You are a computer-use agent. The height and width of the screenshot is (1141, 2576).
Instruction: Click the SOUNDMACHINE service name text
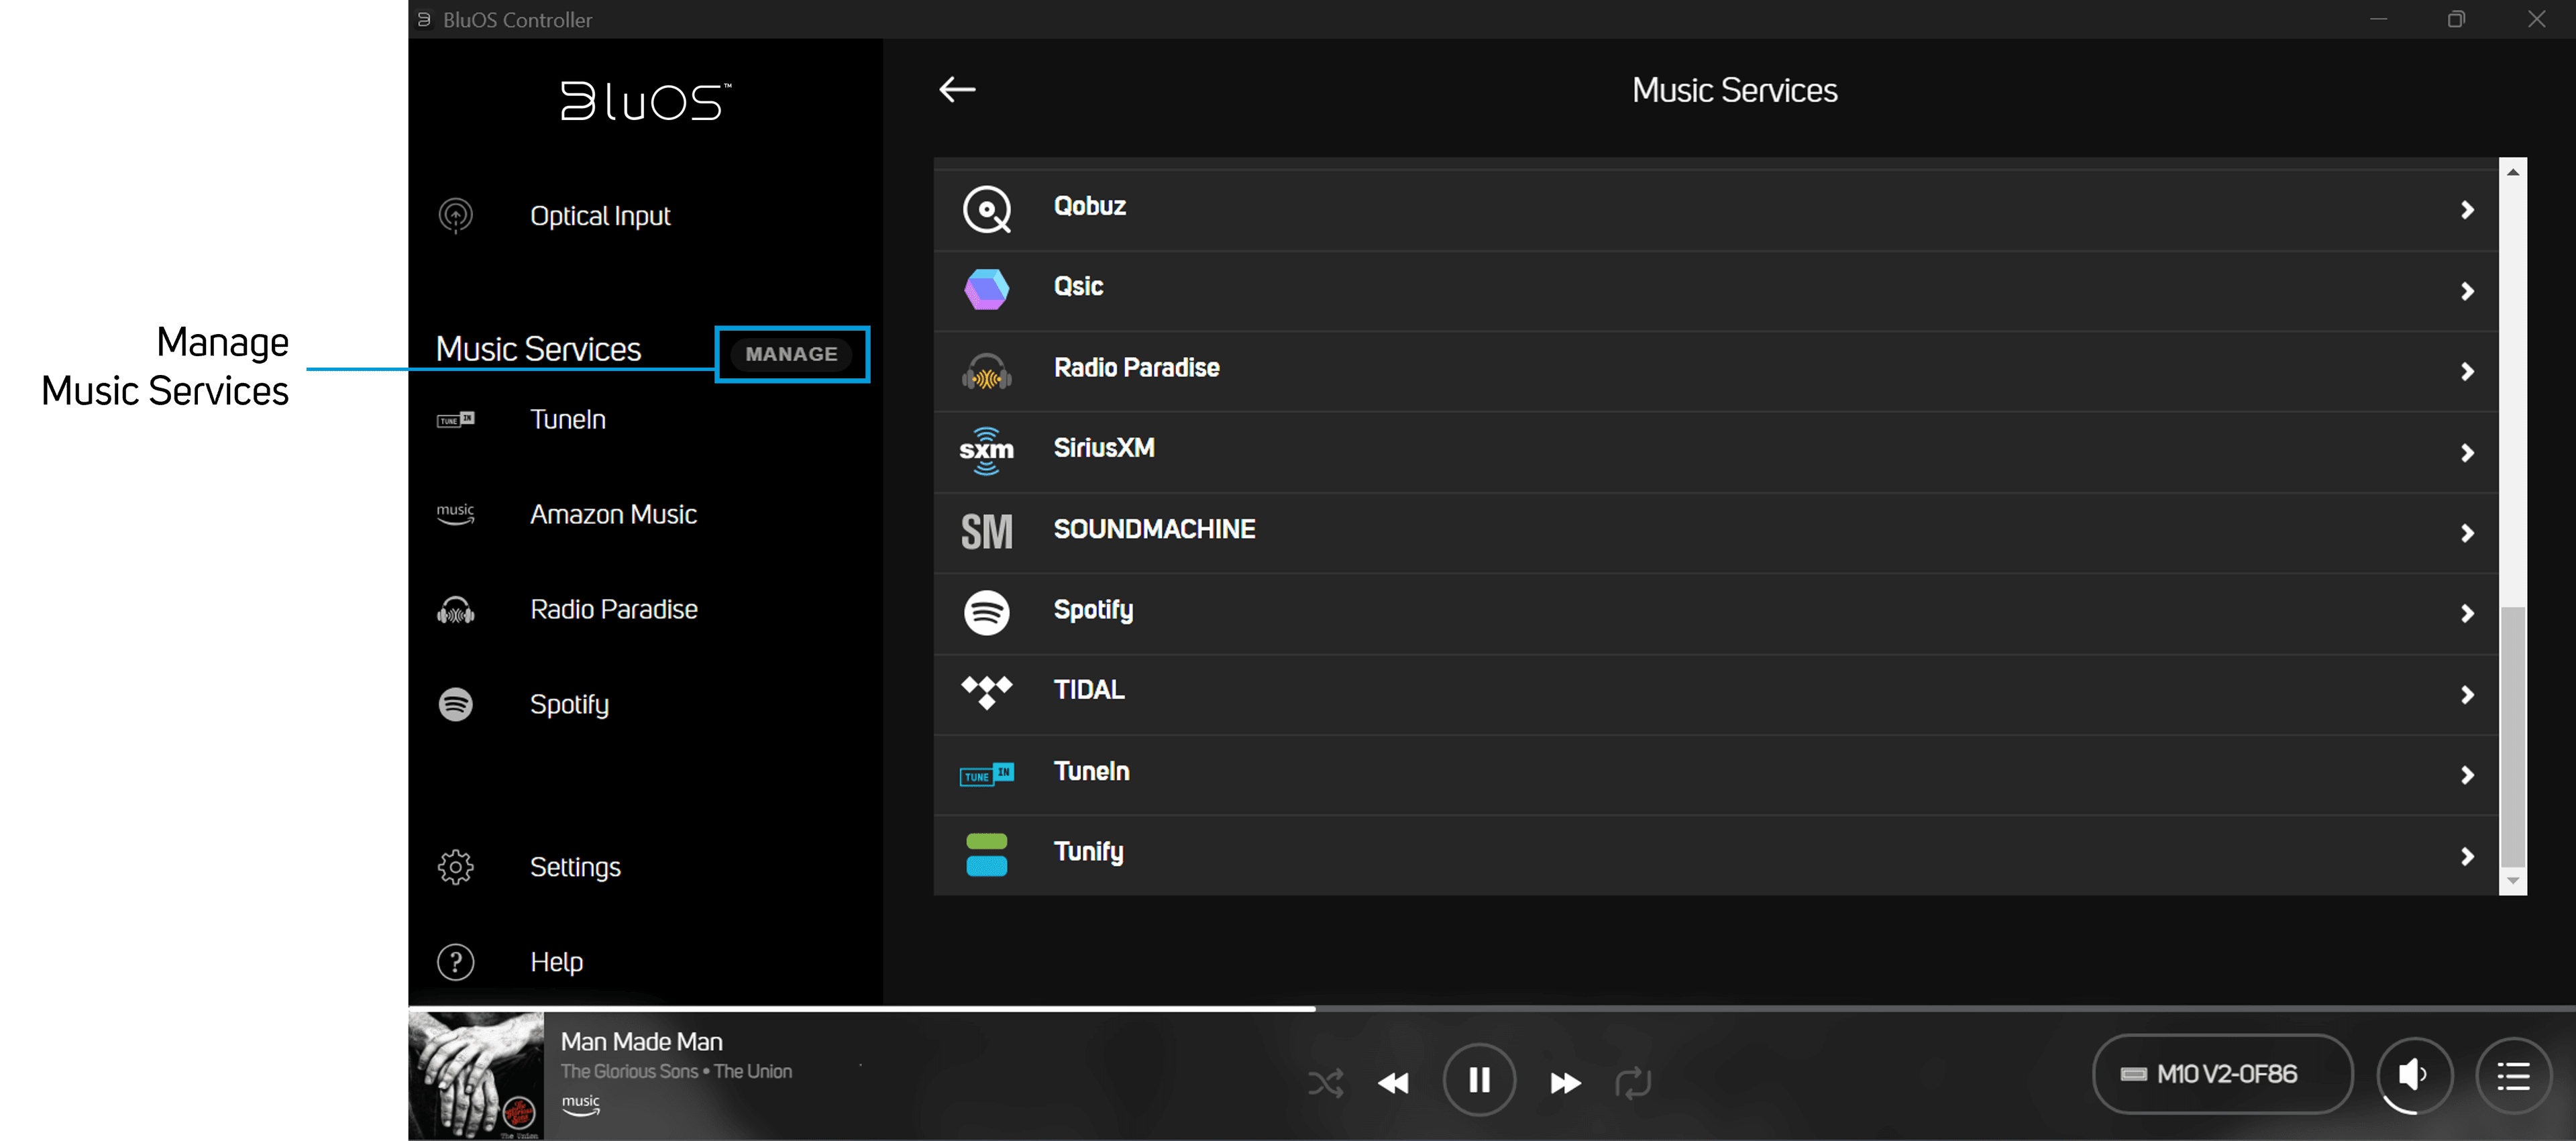[x=1154, y=529]
